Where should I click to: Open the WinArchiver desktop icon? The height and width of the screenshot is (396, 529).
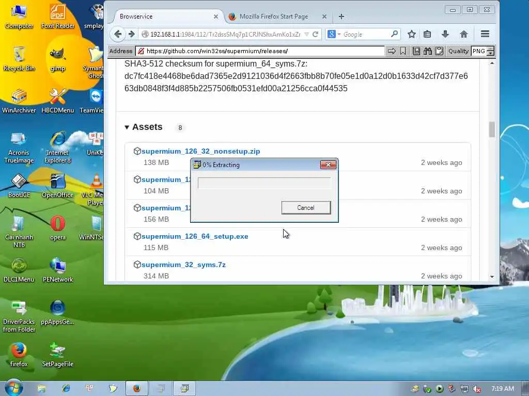tap(19, 101)
